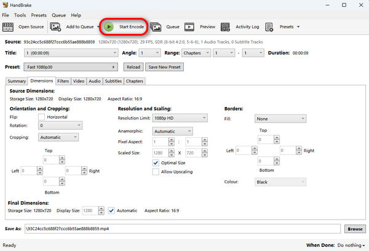Open the Angle dropdown
This screenshot has width=369, height=251.
pos(149,53)
